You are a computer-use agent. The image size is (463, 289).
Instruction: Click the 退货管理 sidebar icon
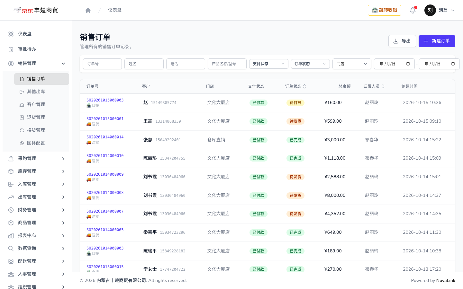22,118
